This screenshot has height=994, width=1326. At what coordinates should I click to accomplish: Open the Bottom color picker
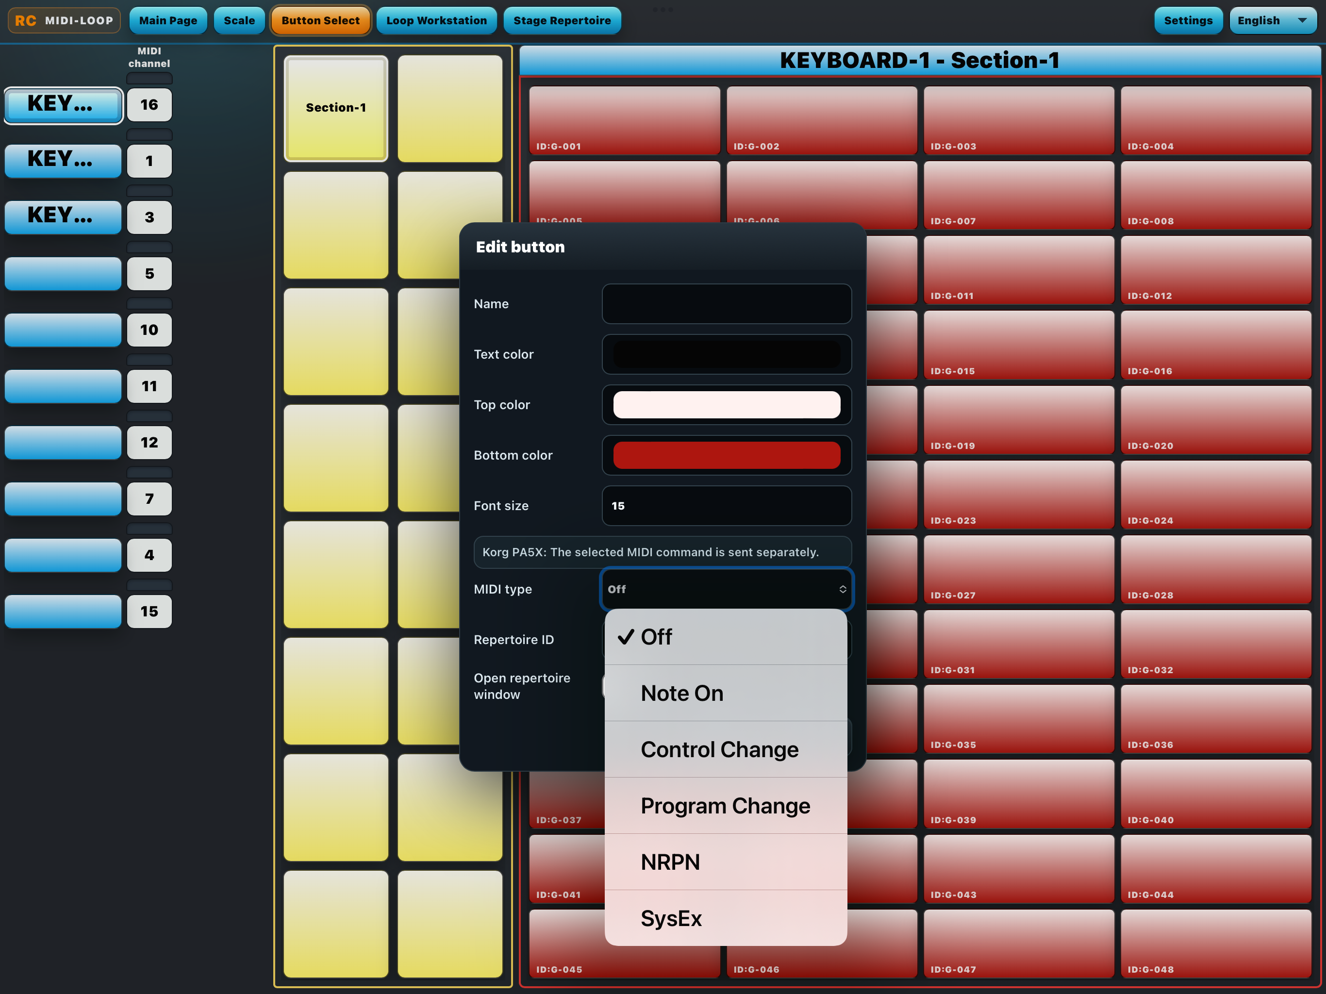[x=727, y=455]
